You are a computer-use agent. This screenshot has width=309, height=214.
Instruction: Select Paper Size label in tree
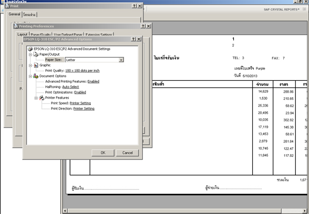coord(54,60)
